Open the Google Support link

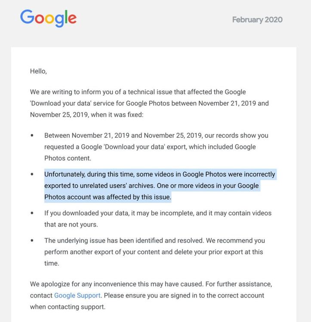pos(77,295)
